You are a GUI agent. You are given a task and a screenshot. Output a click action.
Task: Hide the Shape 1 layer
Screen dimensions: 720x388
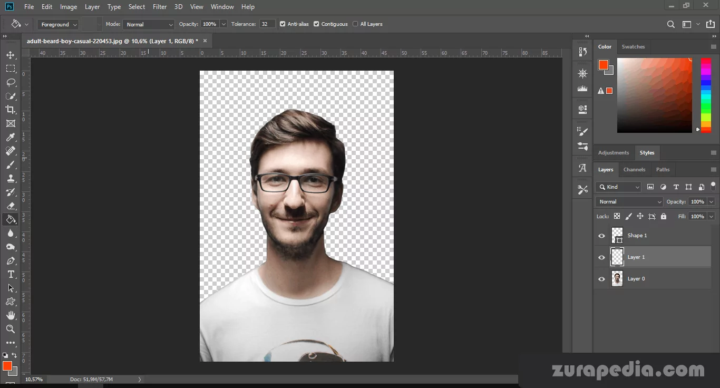pos(601,236)
